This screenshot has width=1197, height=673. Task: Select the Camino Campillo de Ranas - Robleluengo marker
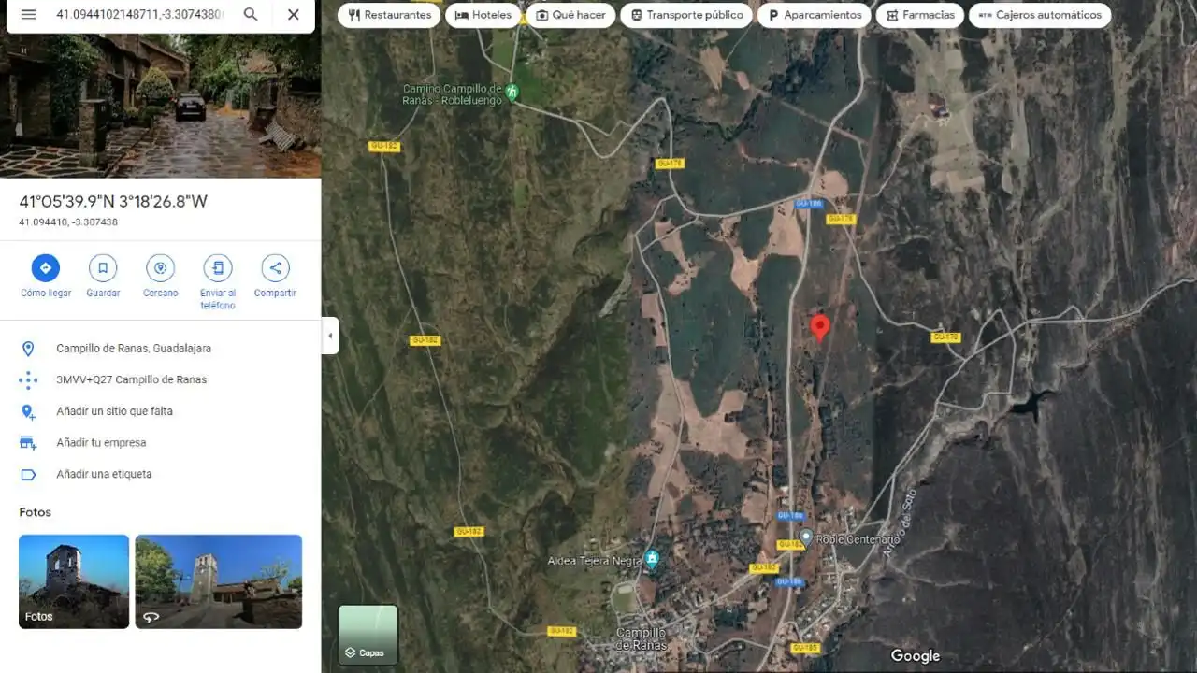(512, 91)
